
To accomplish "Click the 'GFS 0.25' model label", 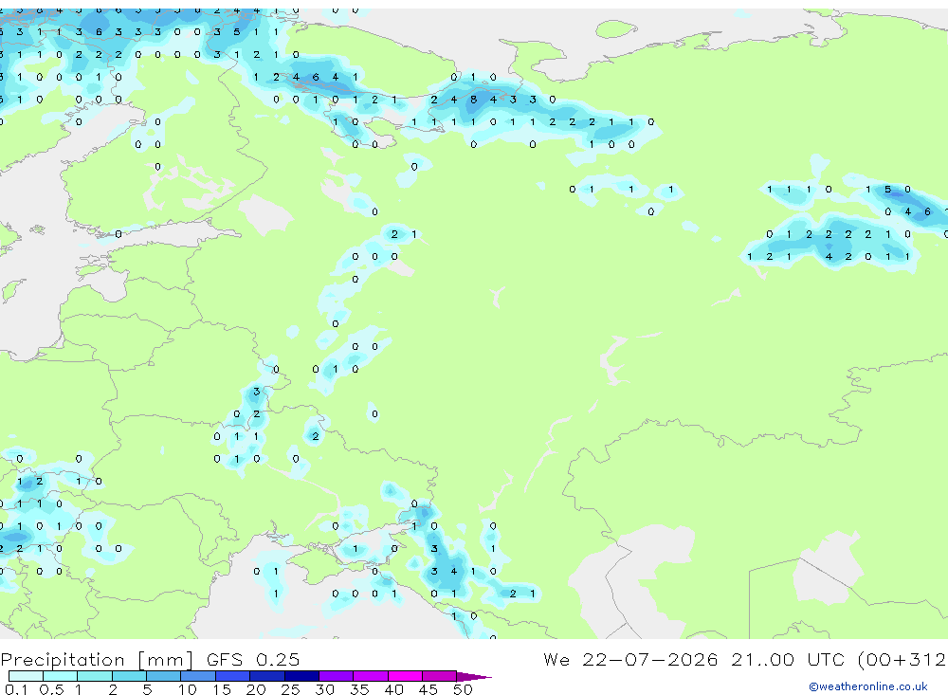I will 253,659.
